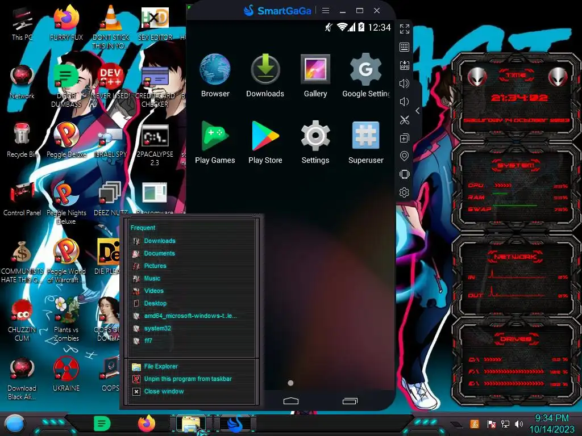Open Network desktop icon
The height and width of the screenshot is (436, 582).
click(22, 82)
